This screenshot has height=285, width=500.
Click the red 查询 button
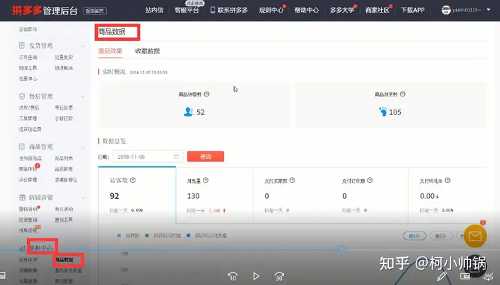[x=206, y=156]
